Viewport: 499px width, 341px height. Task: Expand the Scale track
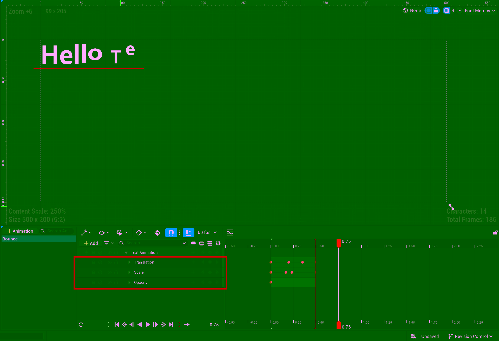[x=129, y=272]
